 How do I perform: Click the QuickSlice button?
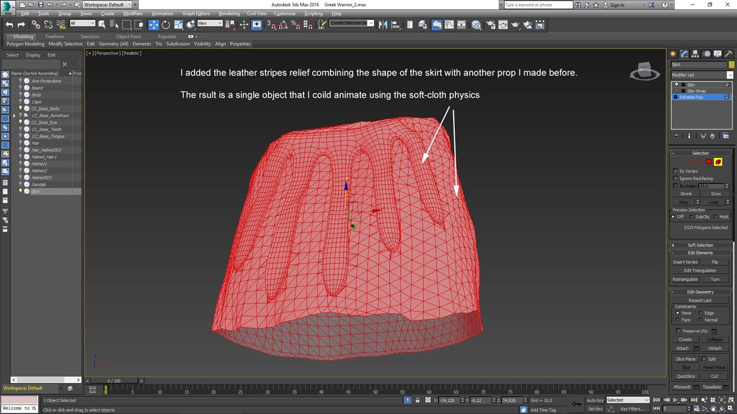(686, 376)
